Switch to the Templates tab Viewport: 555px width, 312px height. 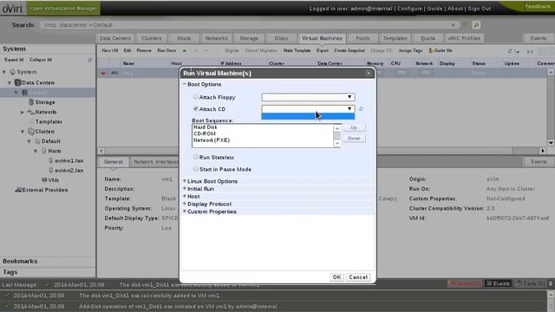pyautogui.click(x=395, y=38)
